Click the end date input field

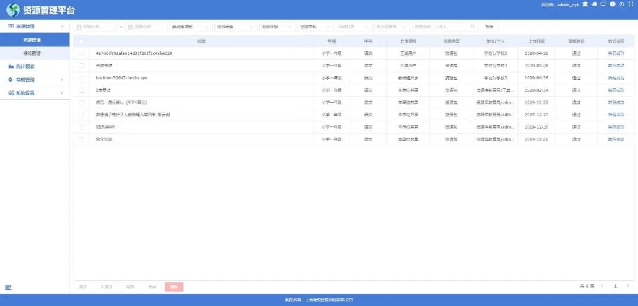click(146, 27)
